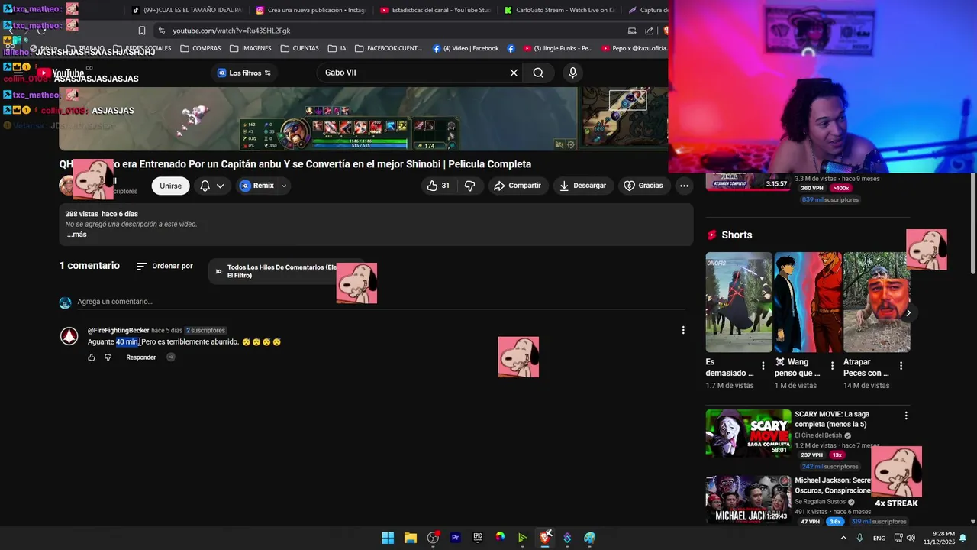This screenshot has height=550, width=977.
Task: Click the '2 suscriptores' badge
Action: (x=205, y=331)
